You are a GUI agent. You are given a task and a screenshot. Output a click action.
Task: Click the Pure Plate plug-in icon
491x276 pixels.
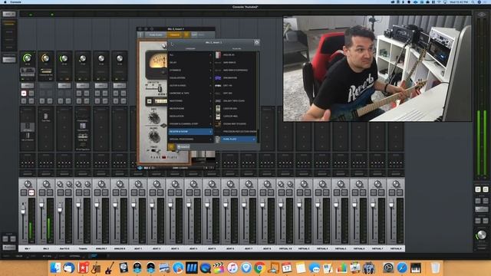tap(218, 140)
